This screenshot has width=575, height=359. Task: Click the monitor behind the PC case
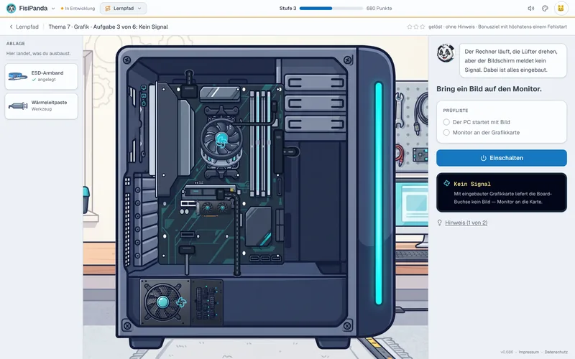coord(412,205)
